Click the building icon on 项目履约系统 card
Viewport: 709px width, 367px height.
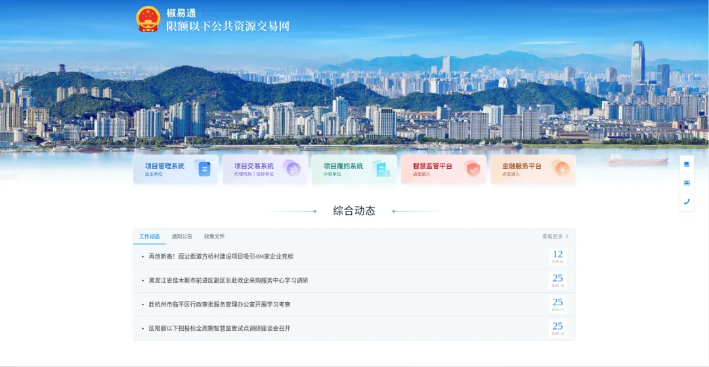[x=381, y=169]
